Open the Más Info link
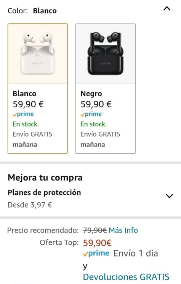Viewport: 181px width, 284px height. pos(123,230)
